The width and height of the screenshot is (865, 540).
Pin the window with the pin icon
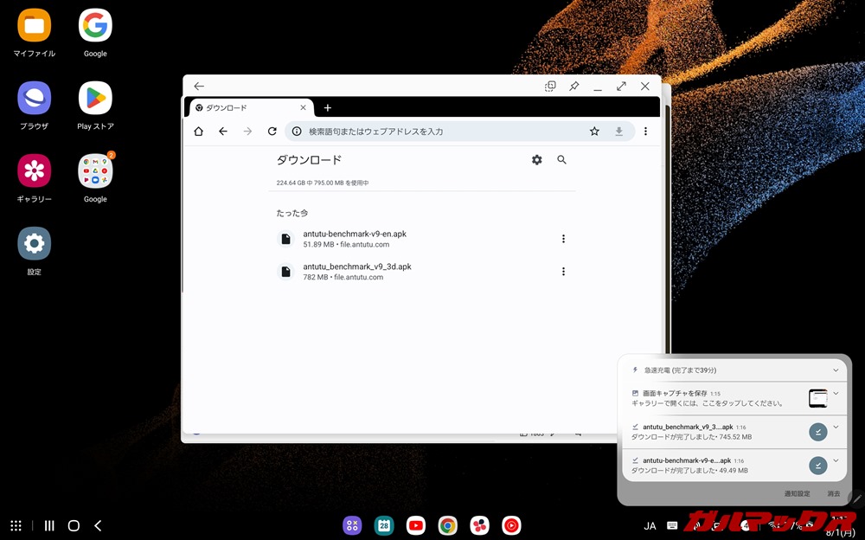[x=574, y=87]
